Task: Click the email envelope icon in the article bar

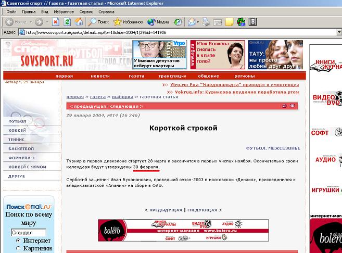Action: click(x=292, y=106)
